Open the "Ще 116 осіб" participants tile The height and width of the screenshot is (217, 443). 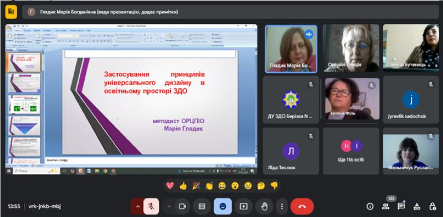[x=351, y=151]
